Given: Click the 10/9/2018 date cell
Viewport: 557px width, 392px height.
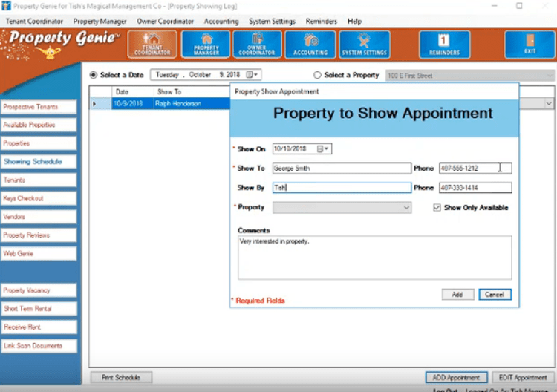Looking at the screenshot, I should pyautogui.click(x=132, y=104).
